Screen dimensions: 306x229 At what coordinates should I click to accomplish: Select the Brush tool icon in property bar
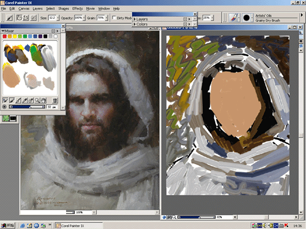9,18
